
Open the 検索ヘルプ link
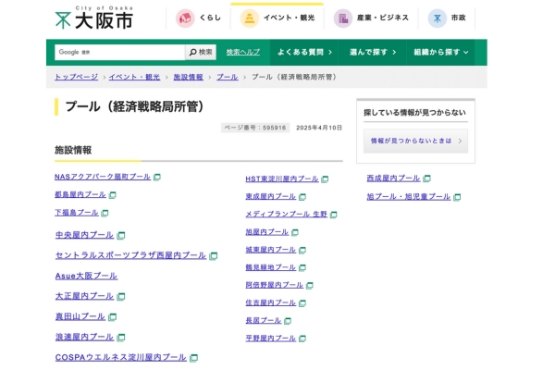[243, 52]
